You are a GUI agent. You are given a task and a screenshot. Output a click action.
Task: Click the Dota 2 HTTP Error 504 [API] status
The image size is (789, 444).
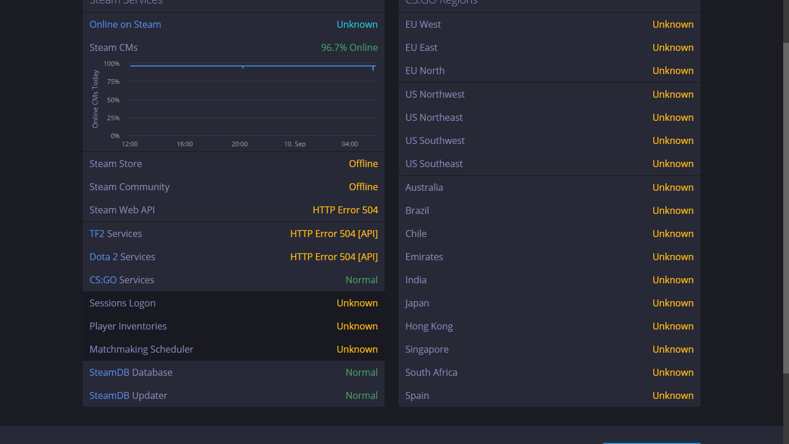point(334,257)
